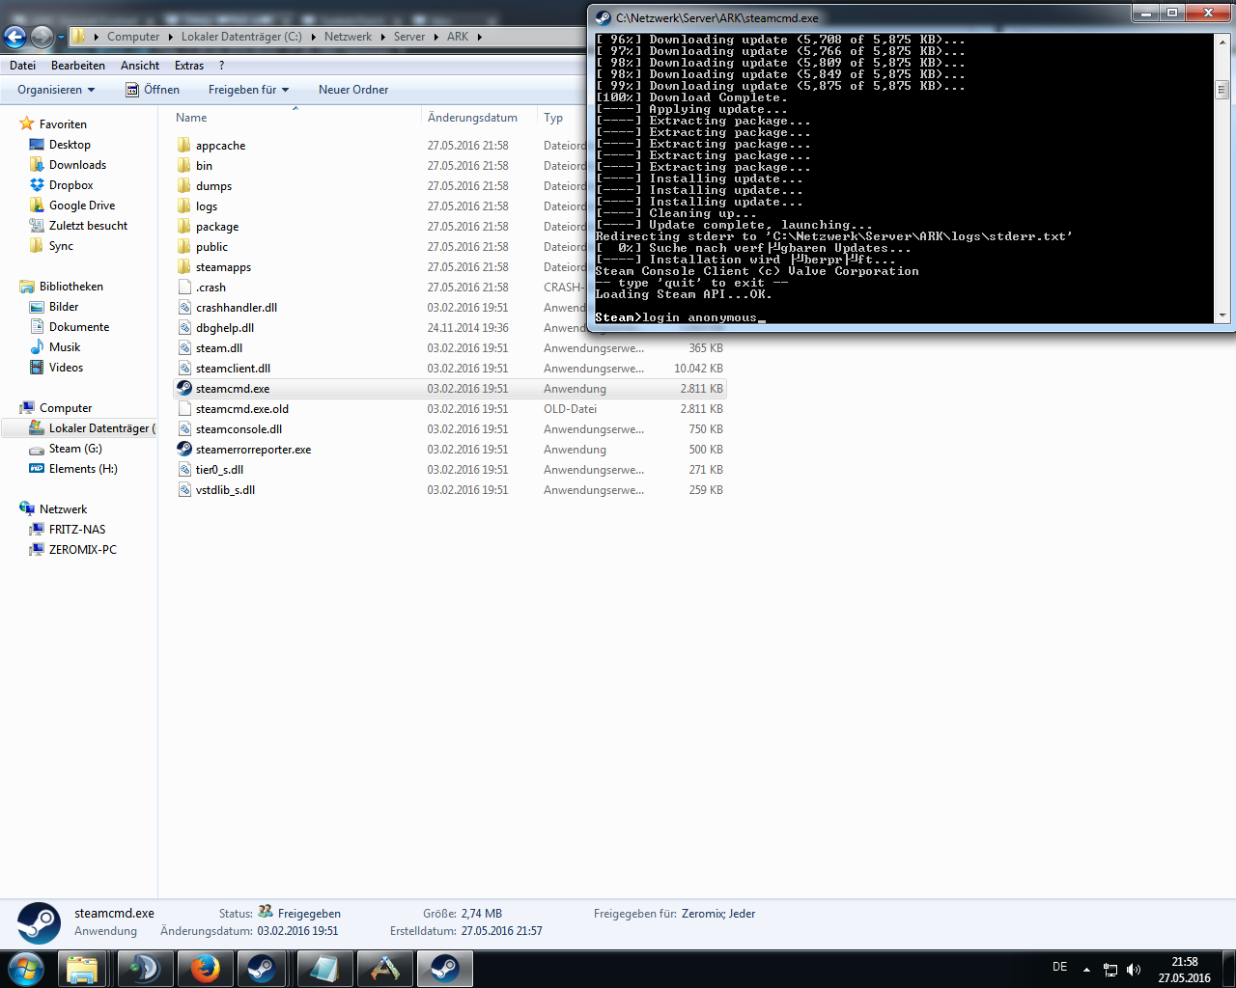The height and width of the screenshot is (988, 1236).
Task: Select the Downloads favorite
Action: click(77, 165)
